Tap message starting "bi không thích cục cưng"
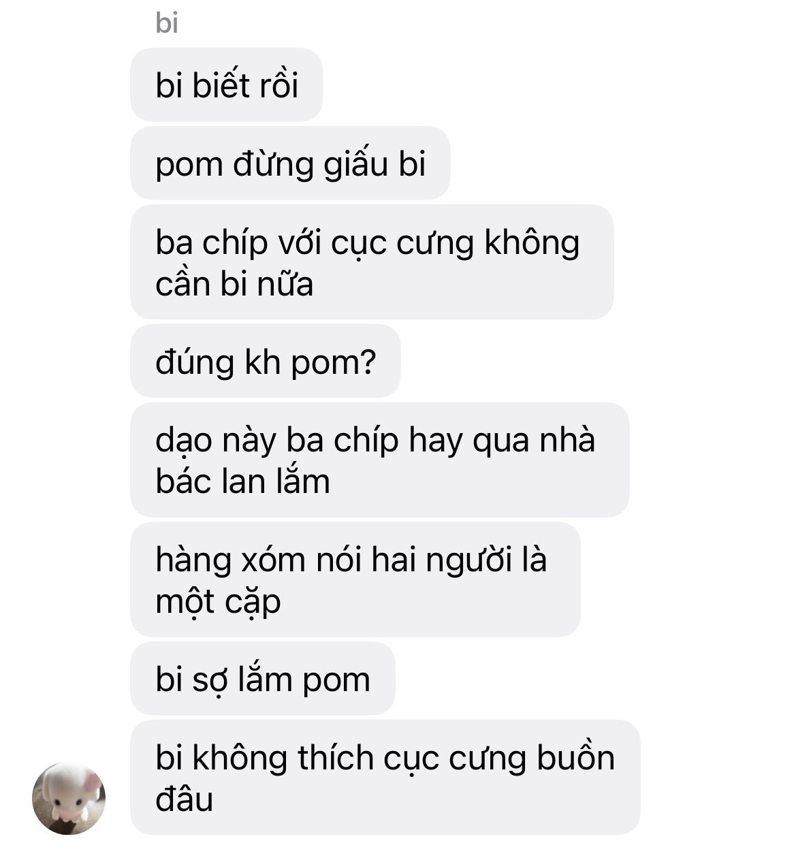Image resolution: width=796 pixels, height=860 pixels. pyautogui.click(x=385, y=778)
